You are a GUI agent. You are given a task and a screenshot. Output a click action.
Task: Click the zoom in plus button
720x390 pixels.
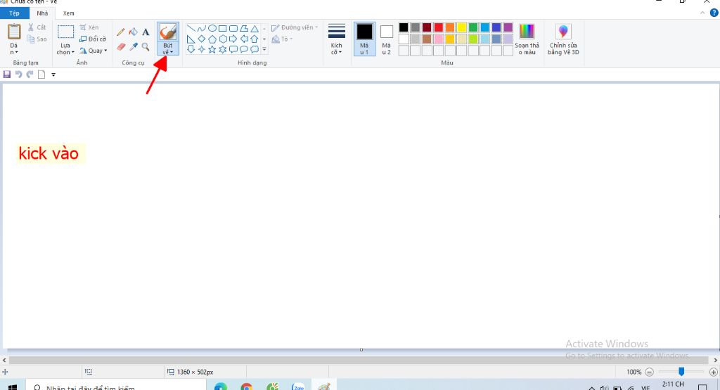coord(713,372)
